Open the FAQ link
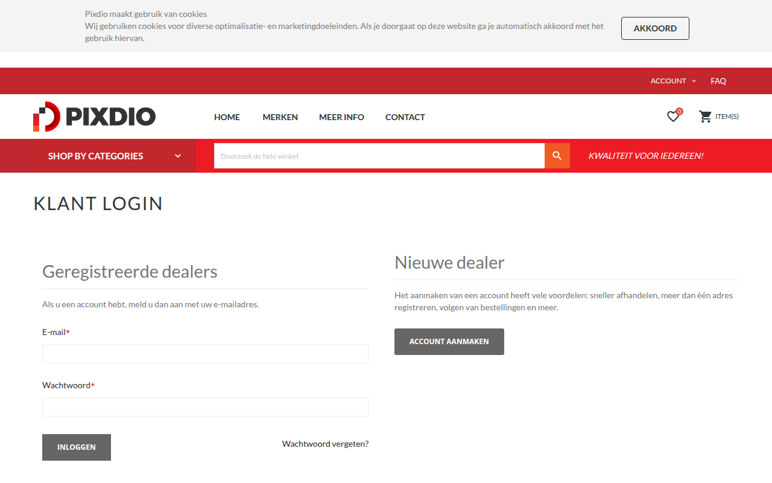Image resolution: width=772 pixels, height=483 pixels. pos(718,81)
